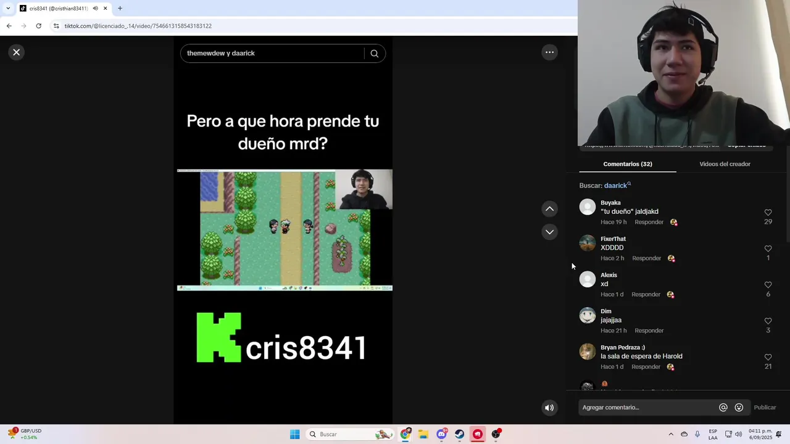Open the three-dots more options menu

click(549, 52)
